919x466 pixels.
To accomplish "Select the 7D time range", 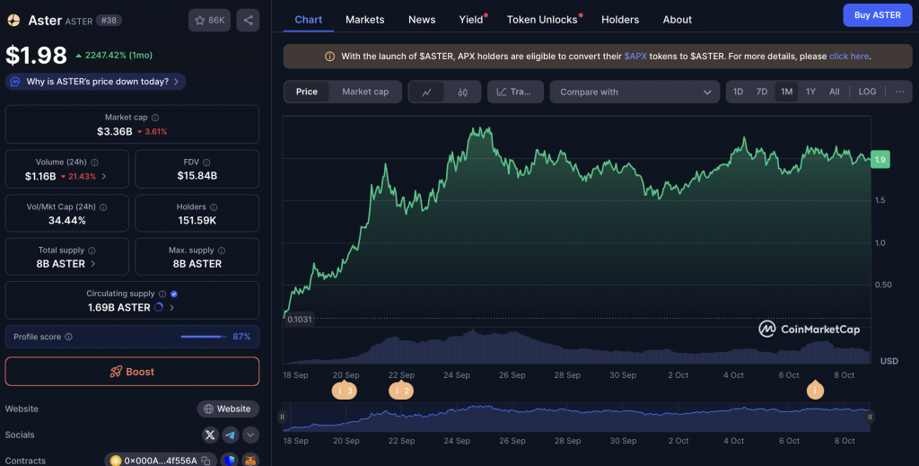I will tap(761, 92).
